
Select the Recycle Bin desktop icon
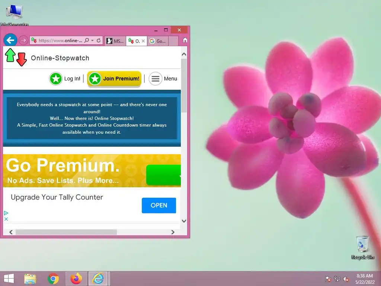(x=362, y=247)
